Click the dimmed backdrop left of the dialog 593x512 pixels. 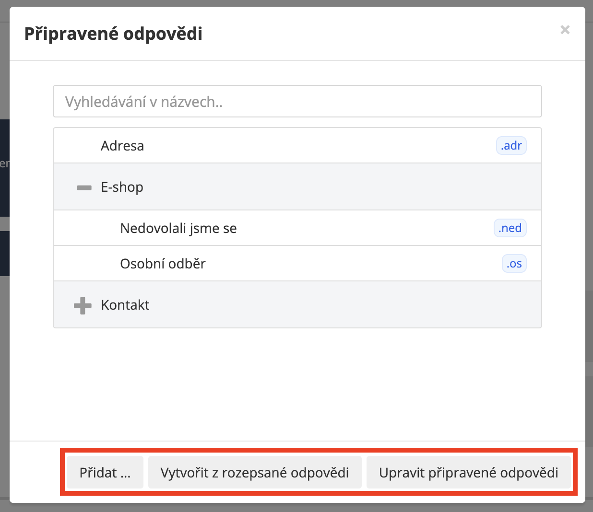[x=4, y=336]
